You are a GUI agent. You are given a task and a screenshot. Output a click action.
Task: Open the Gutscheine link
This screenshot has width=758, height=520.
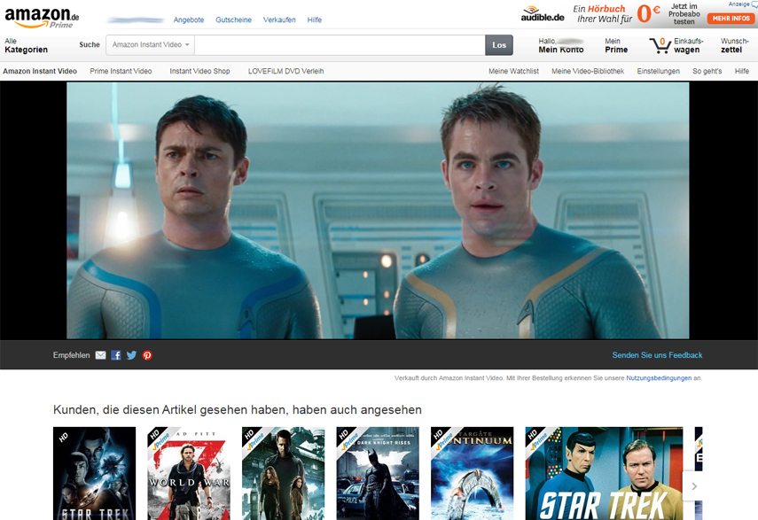coord(233,19)
